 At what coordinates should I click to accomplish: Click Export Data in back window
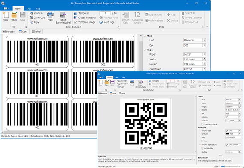point(154,15)
